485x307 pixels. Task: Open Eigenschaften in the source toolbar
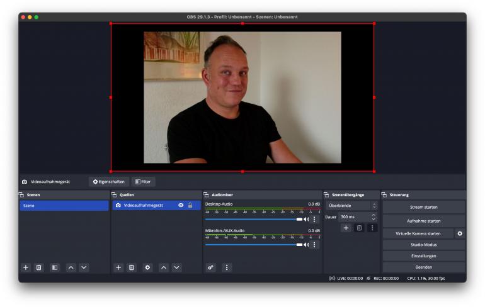coord(108,182)
